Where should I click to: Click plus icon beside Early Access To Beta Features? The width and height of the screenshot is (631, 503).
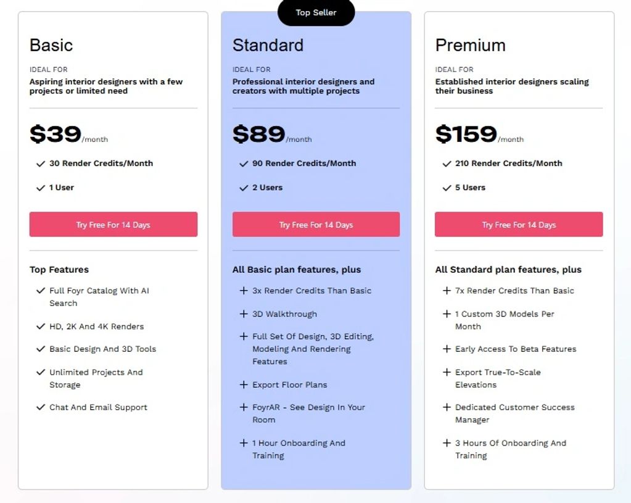(447, 349)
